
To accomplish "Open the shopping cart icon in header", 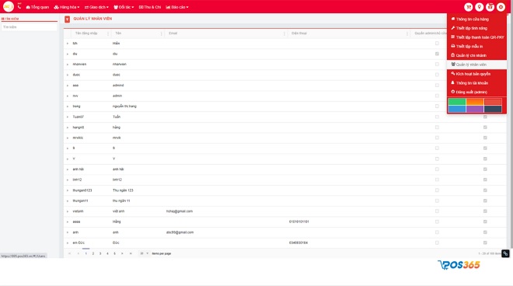I will coord(468,7).
